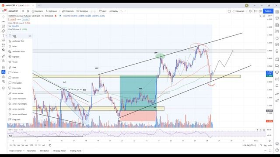
Task: Open chat bubble icon in right sidebar
Action: [x=277, y=66]
